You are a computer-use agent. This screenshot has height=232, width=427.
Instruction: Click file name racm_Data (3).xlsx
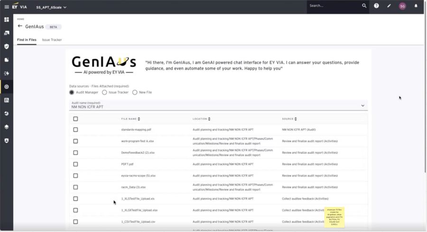133,187
